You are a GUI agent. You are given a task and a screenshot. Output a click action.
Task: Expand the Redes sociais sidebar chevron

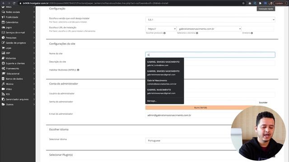(x=34, y=12)
